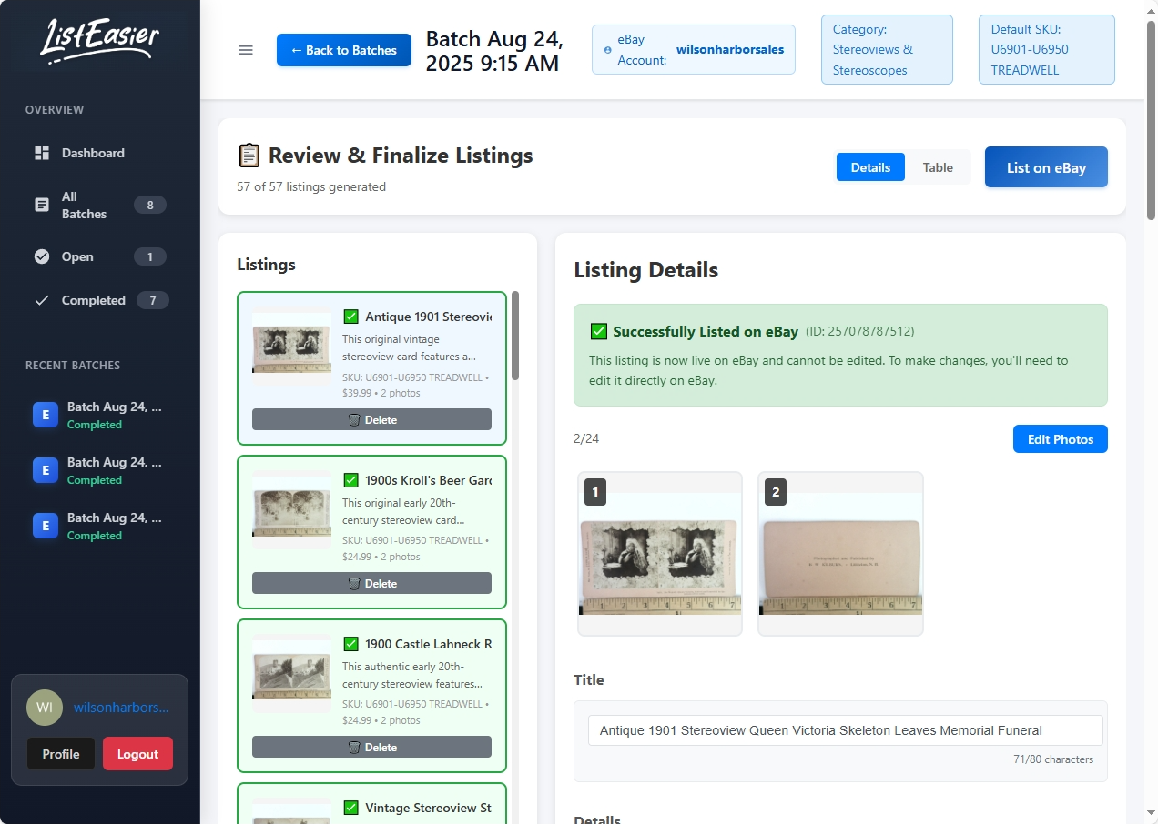Screen dimensions: 1158x824
Task: Click the ListEasier logo
Action: [99, 40]
